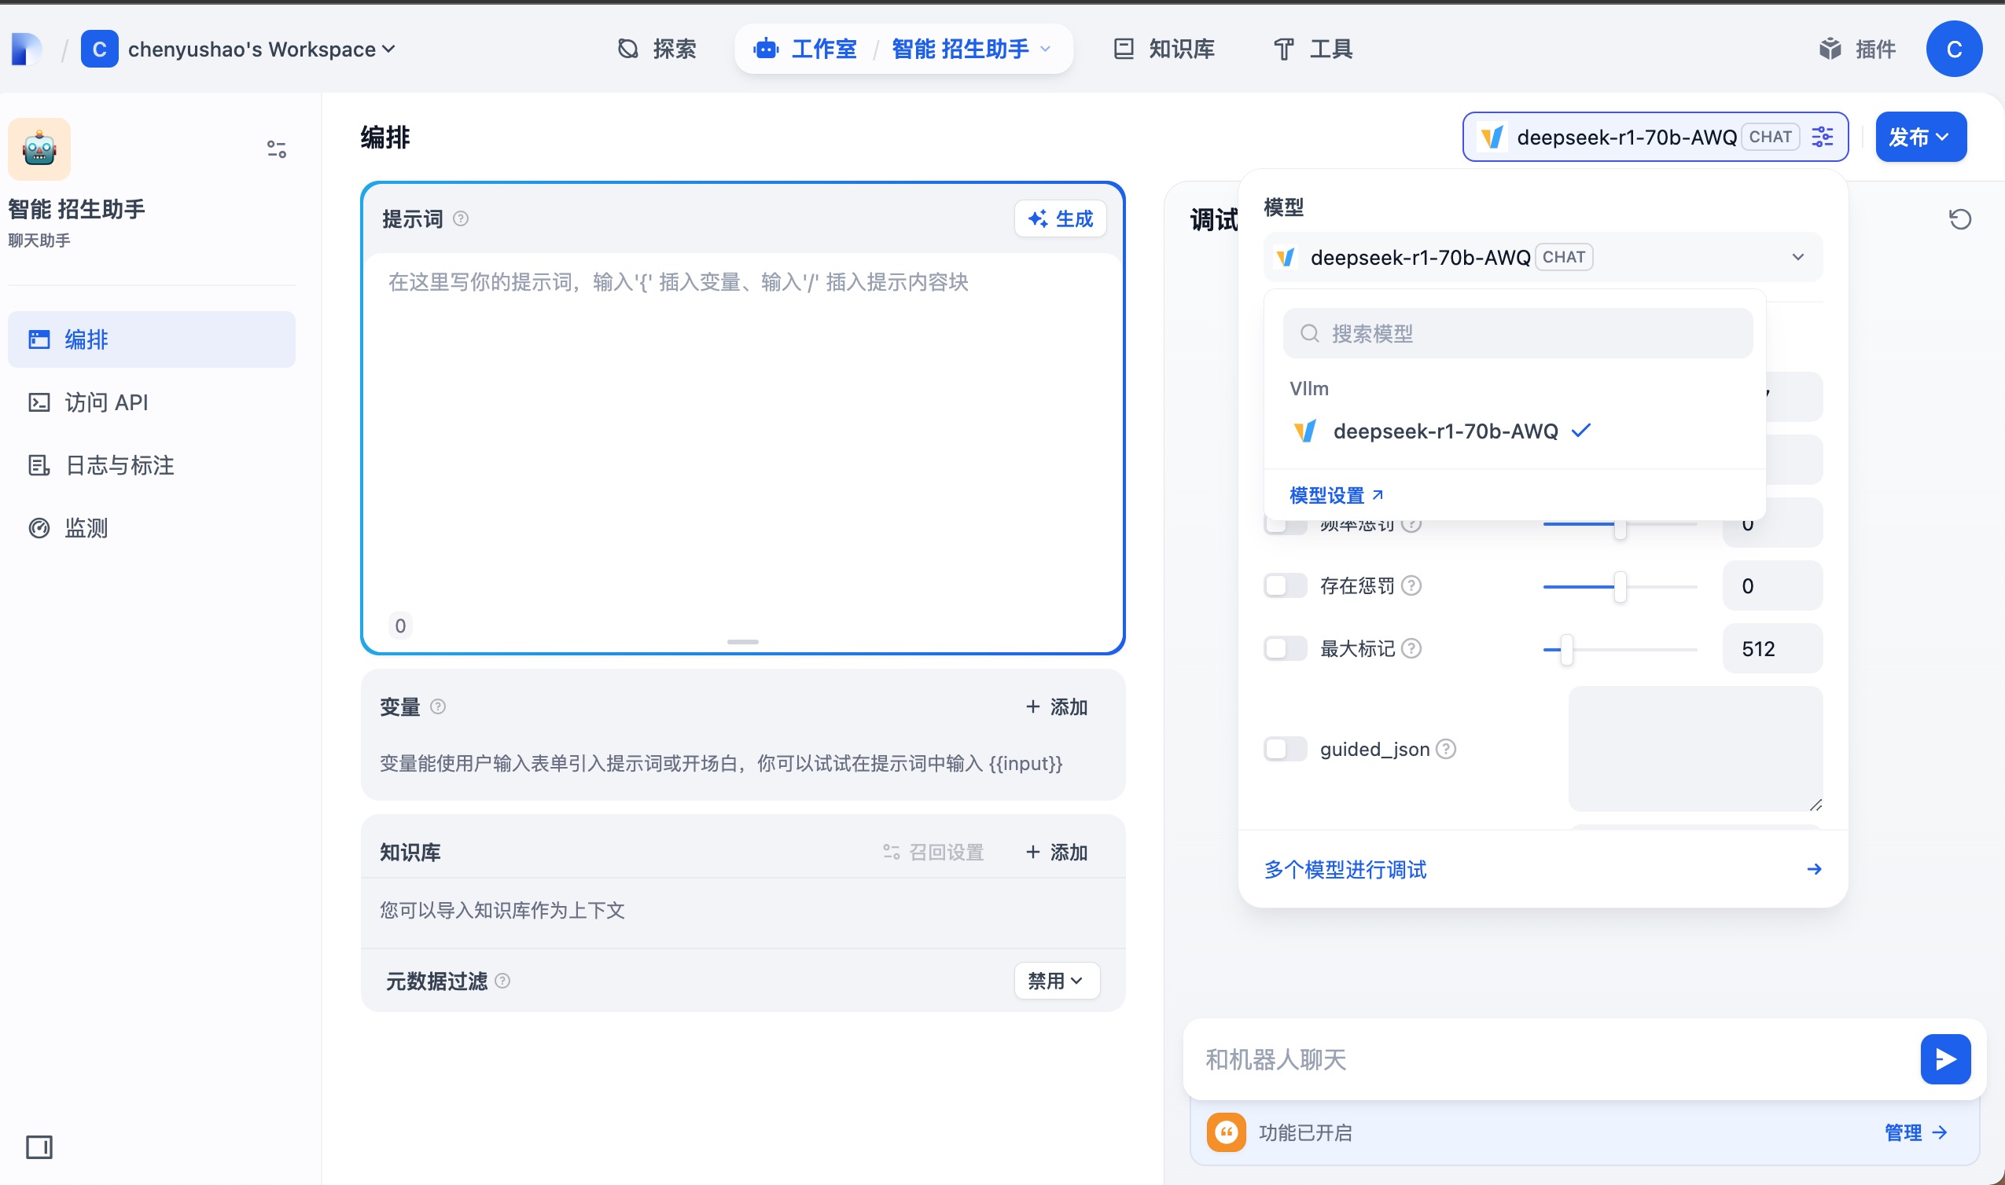Click the orange 功能已开启 feature icon
This screenshot has height=1185, width=2005.
(x=1226, y=1132)
